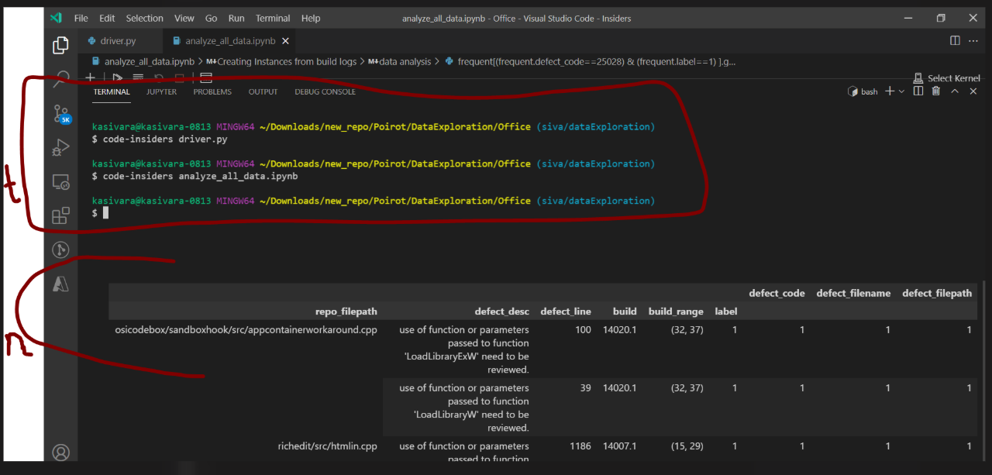Open the Search view in activity bar
Screen dimensions: 992x475
[60, 78]
